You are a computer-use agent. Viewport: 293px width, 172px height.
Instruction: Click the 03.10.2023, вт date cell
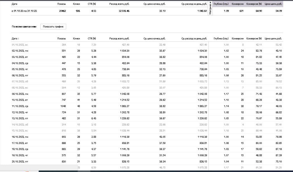tap(20, 57)
